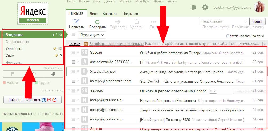268x131 pixels.
Task: Click the создать метку link
Action: coord(52,90)
